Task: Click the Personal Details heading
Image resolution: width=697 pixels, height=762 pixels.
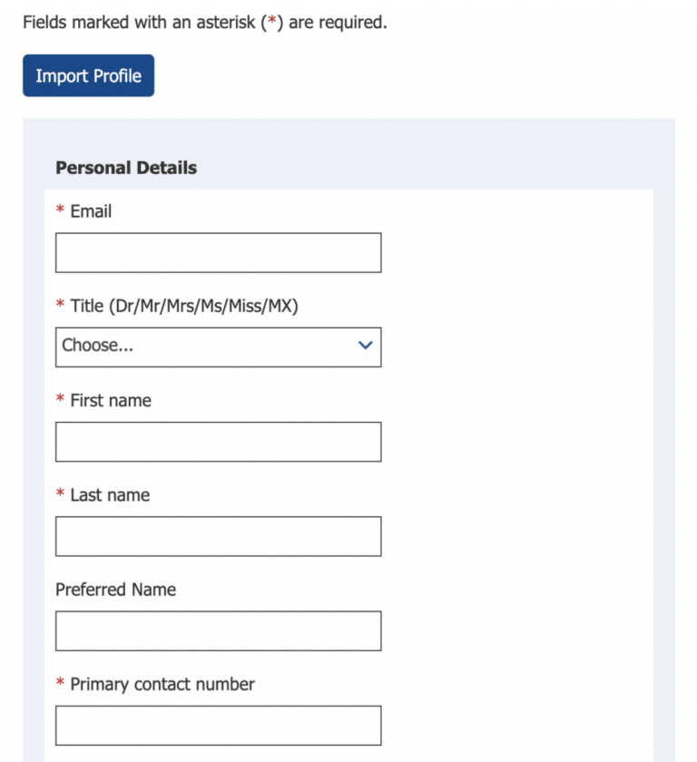Action: tap(126, 168)
